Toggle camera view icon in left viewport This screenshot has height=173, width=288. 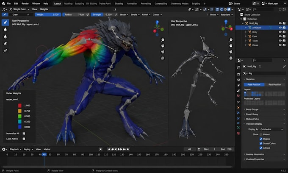[163, 52]
